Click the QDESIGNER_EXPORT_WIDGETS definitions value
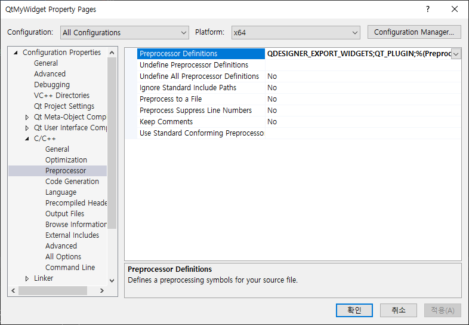This screenshot has width=469, height=325. [359, 54]
